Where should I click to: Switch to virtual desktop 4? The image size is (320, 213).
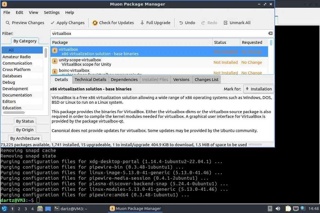point(32,209)
